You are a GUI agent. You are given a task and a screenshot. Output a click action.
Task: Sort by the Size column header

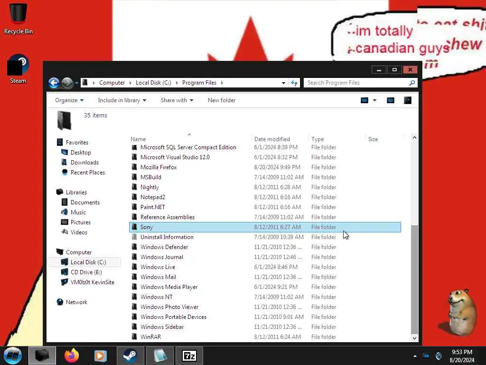[x=384, y=139]
